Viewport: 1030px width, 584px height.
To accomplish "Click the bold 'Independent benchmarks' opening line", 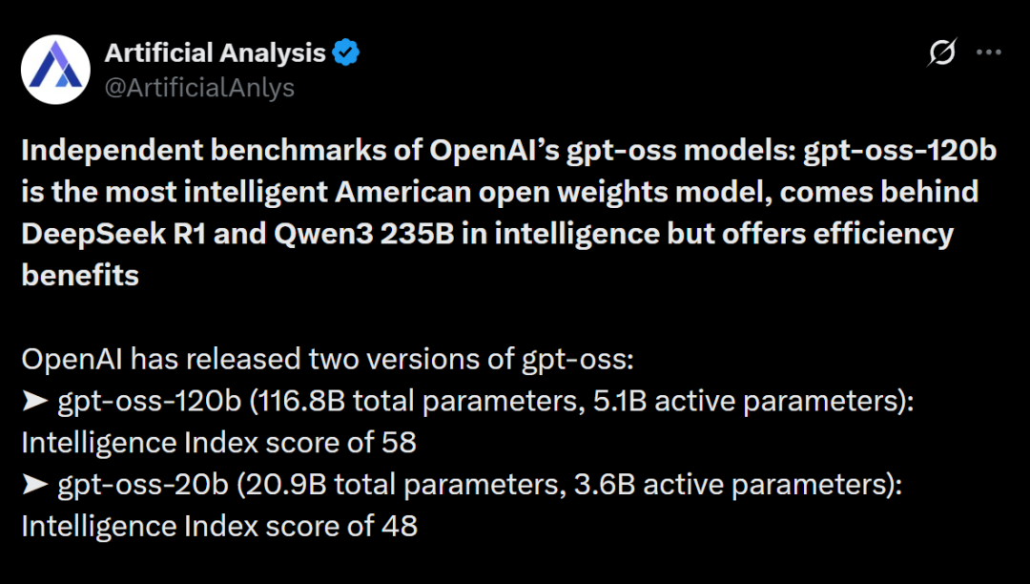I will [509, 151].
